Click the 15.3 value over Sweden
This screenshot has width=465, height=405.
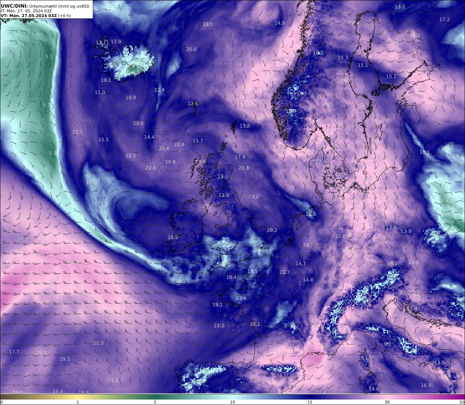(343, 57)
